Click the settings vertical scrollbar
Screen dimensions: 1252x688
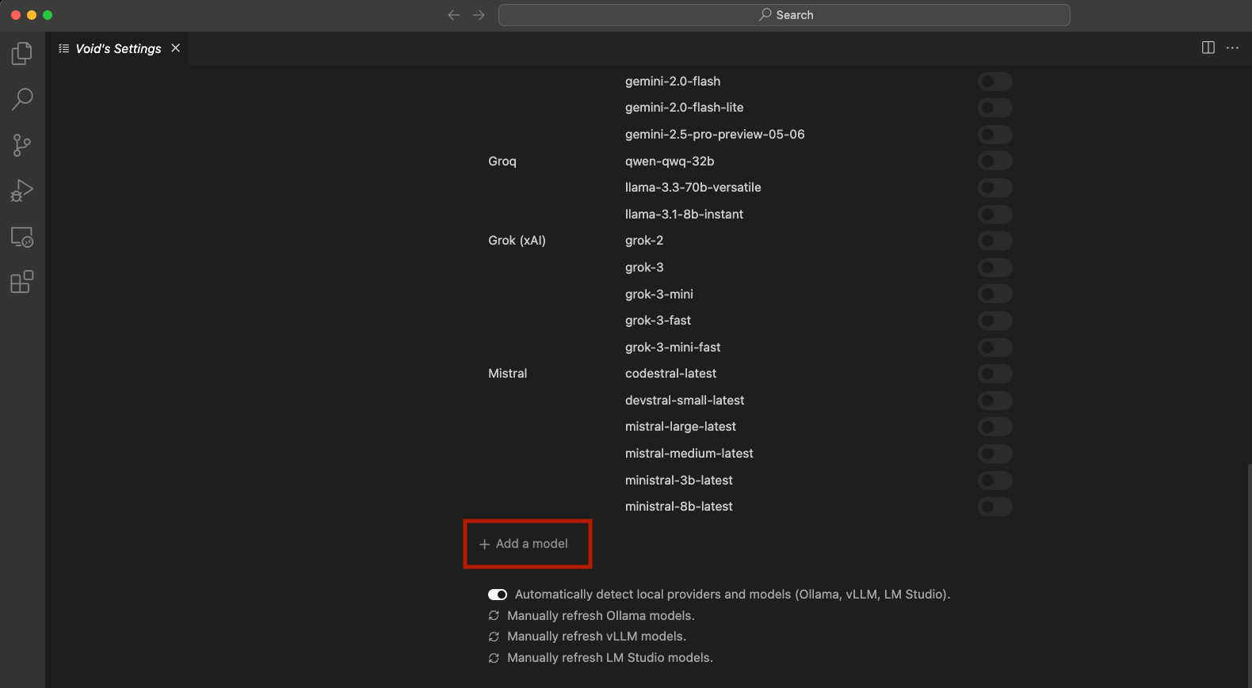coord(1249,576)
